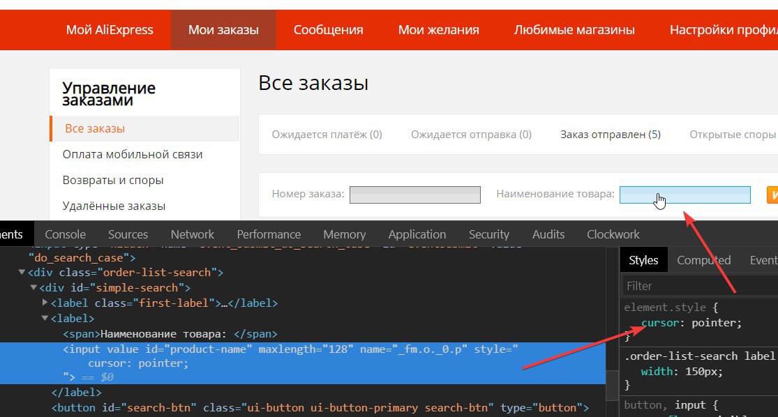Open Настройки профиля in the header

[724, 30]
